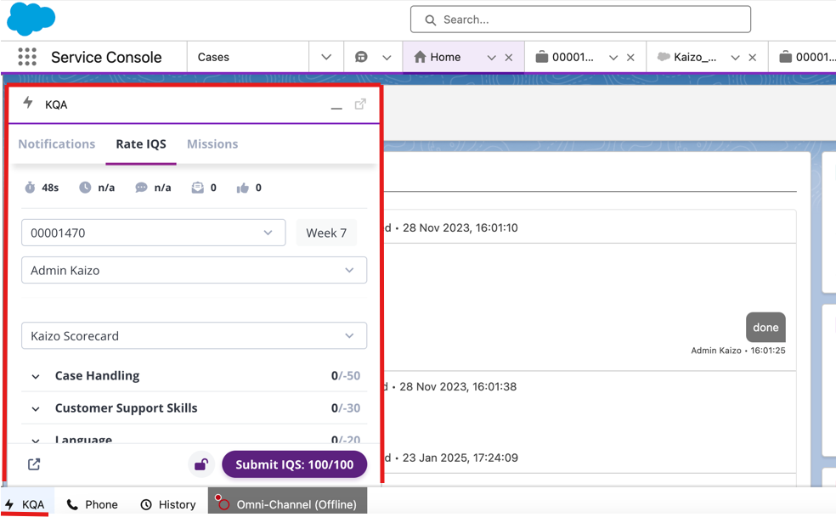Open the Home tab dropdown chevron
836x517 pixels.
[492, 58]
